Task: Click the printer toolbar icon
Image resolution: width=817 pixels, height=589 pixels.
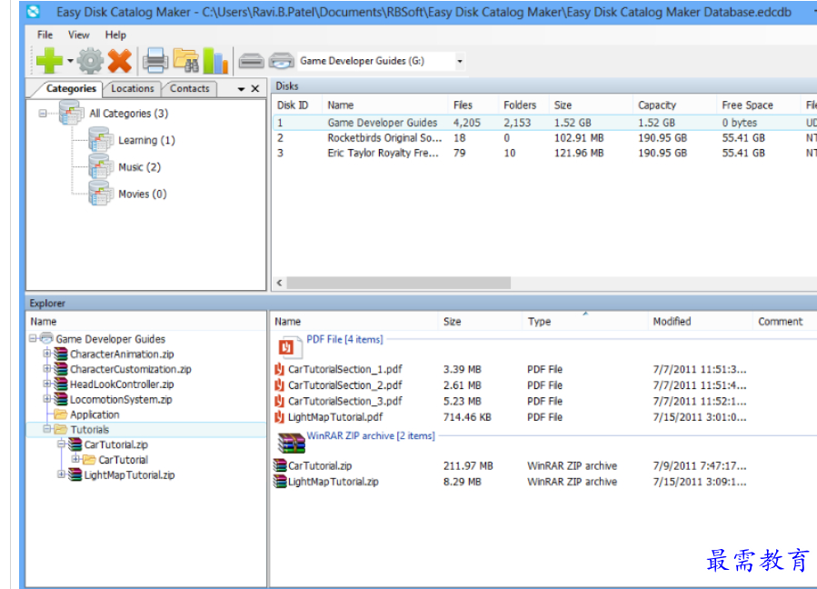Action: point(155,61)
